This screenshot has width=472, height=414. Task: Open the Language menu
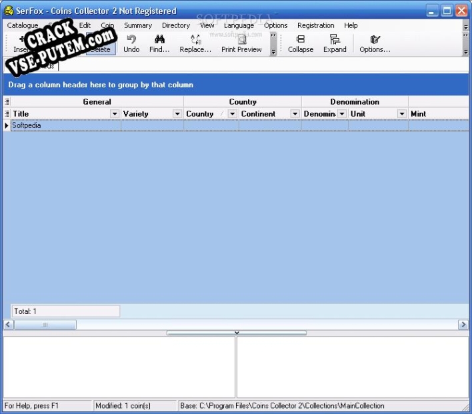pyautogui.click(x=239, y=25)
